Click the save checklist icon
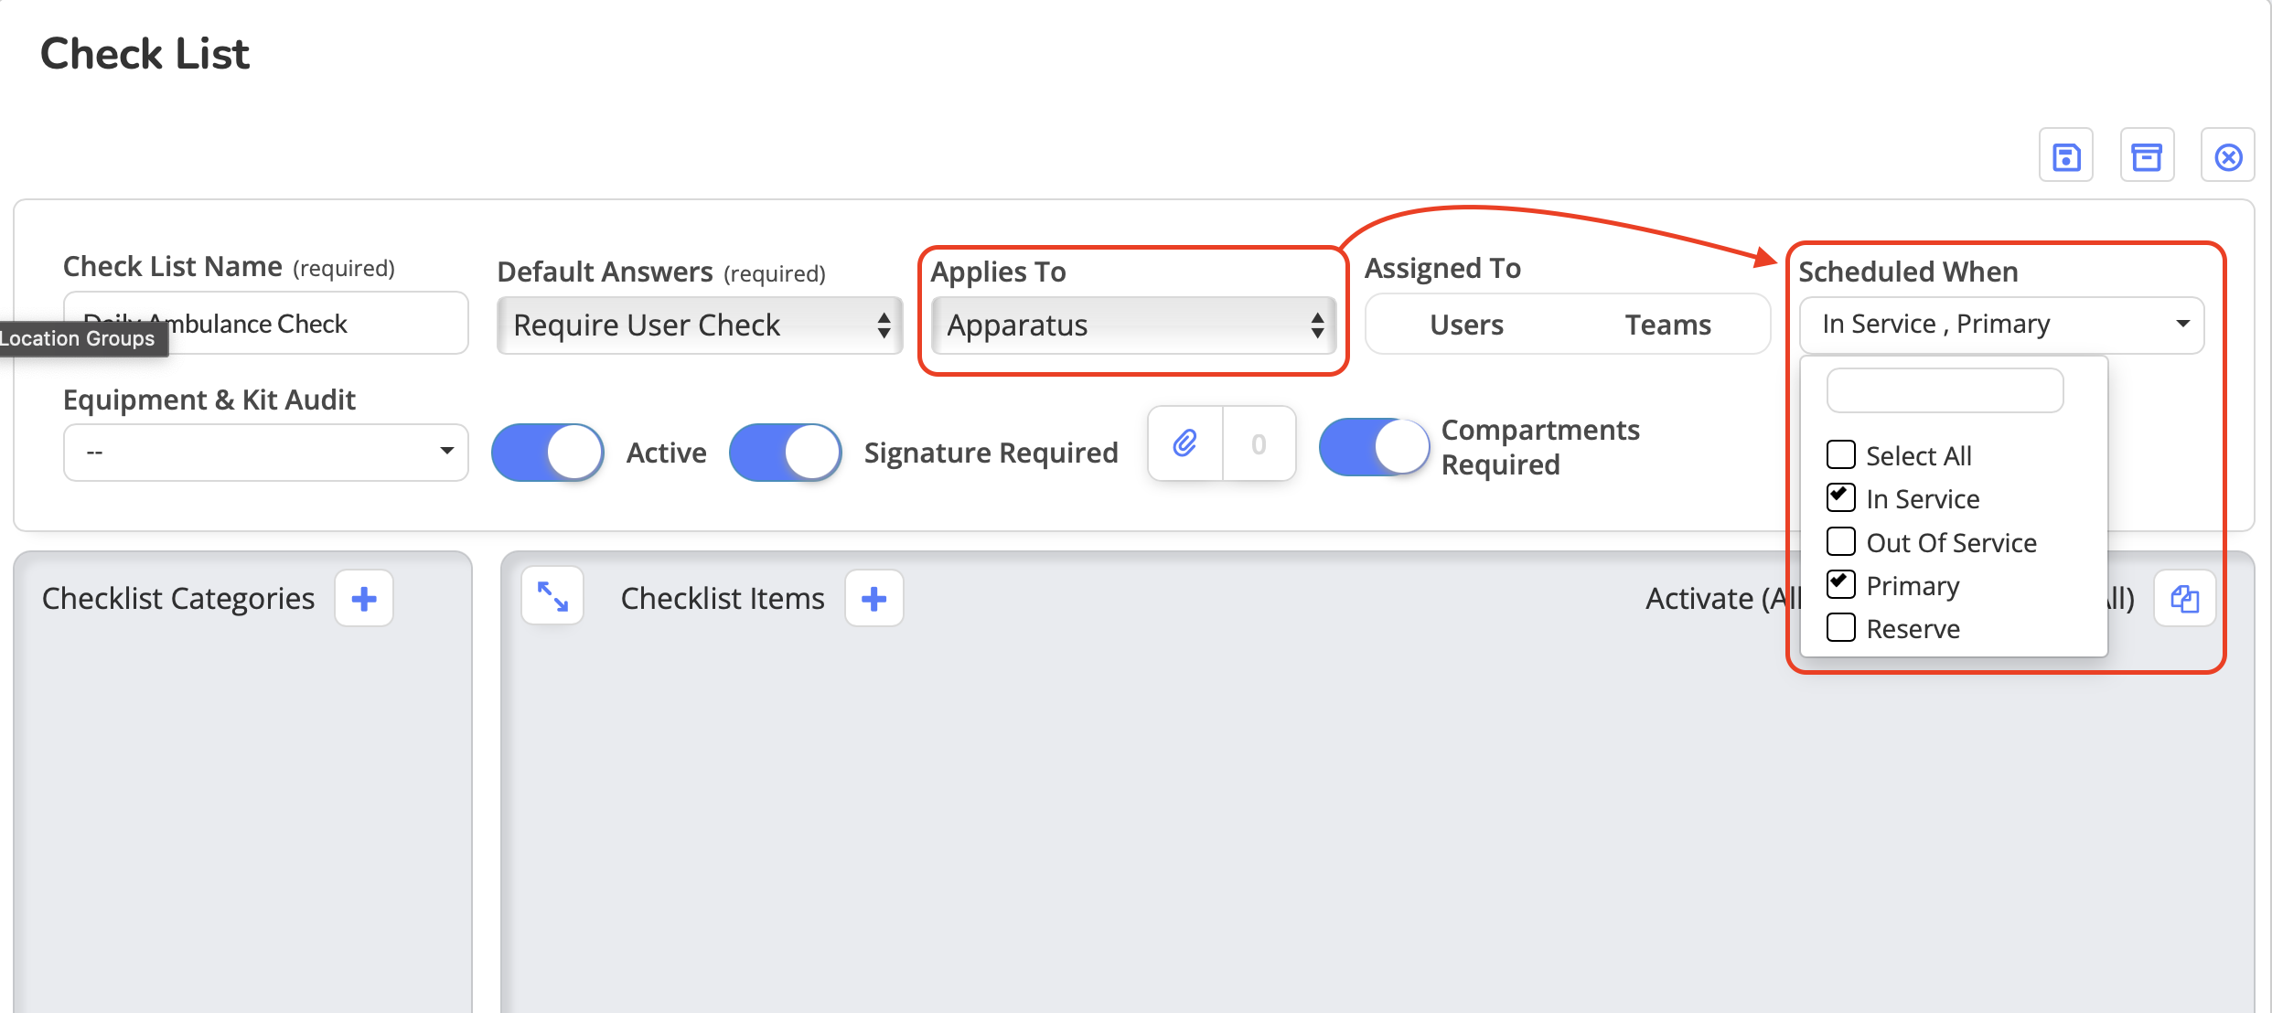The image size is (2272, 1013). click(2065, 157)
